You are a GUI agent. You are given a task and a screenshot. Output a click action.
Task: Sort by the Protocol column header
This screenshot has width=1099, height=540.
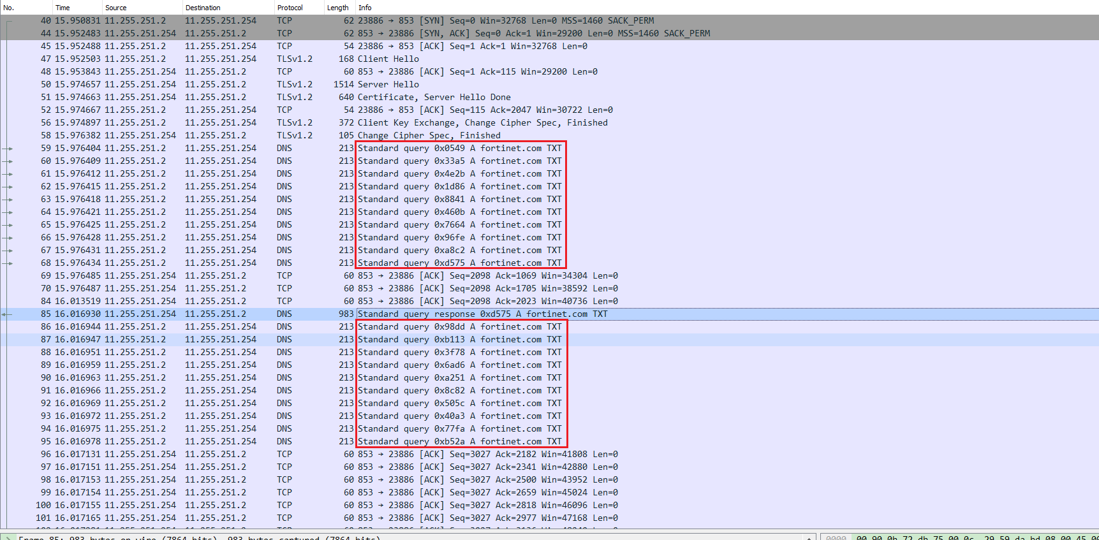click(299, 8)
